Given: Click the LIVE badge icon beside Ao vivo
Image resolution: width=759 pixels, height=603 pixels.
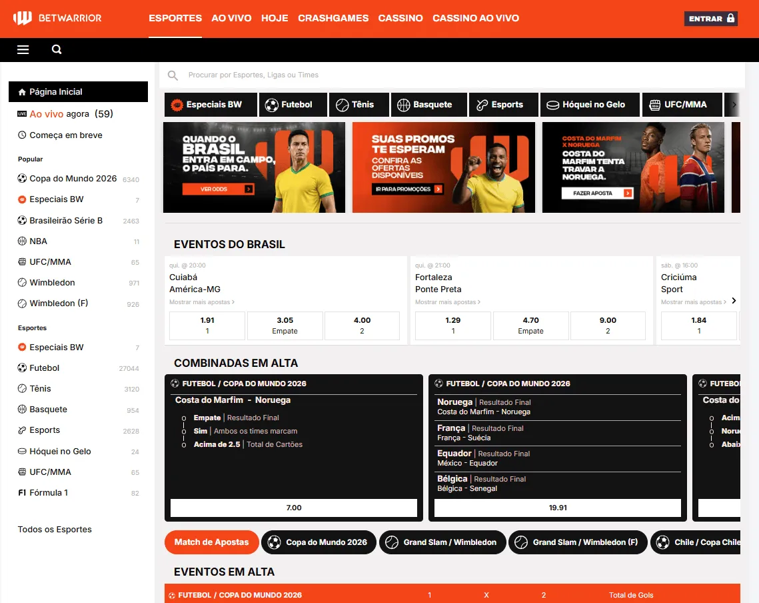Looking at the screenshot, I should pyautogui.click(x=22, y=114).
